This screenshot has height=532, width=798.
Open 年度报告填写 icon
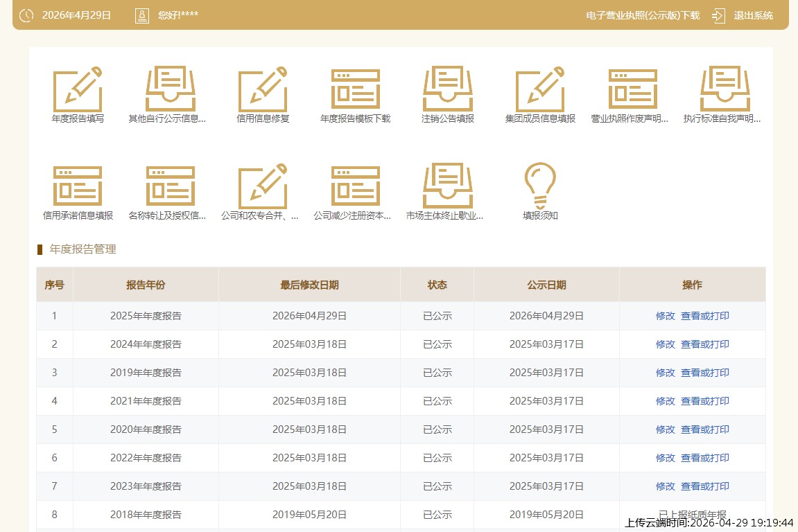click(78, 89)
